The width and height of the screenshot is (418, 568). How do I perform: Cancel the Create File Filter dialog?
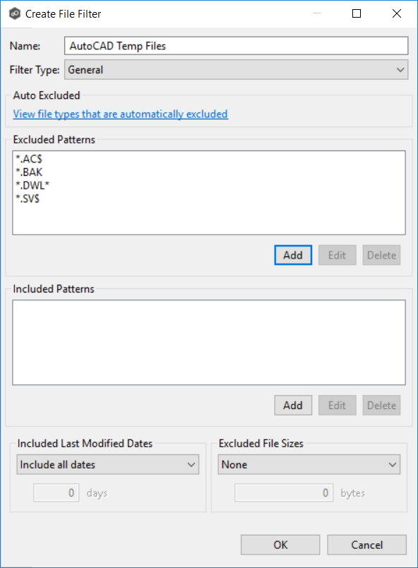tap(367, 545)
